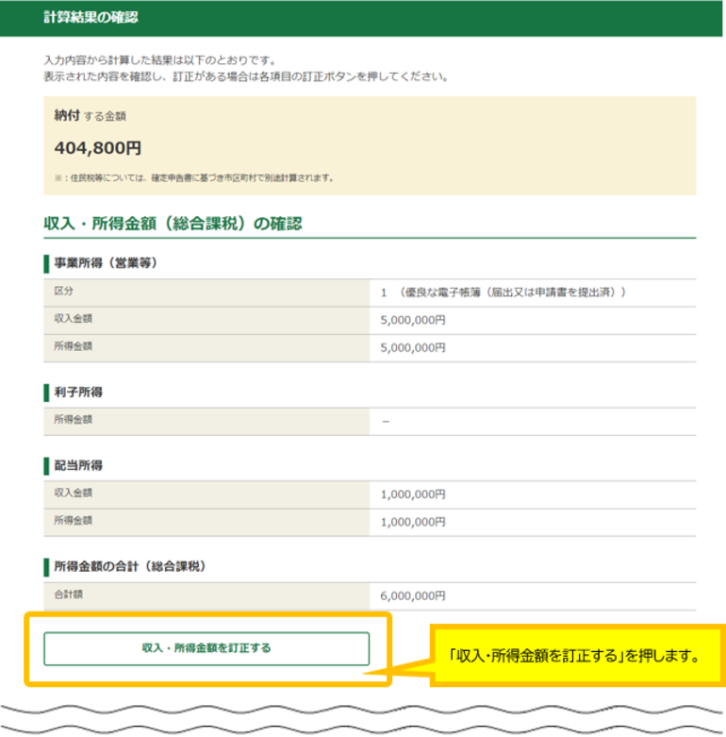Click the 配当所得 収入金額 value 1,000,000円
This screenshot has height=737, width=726.
click(413, 494)
